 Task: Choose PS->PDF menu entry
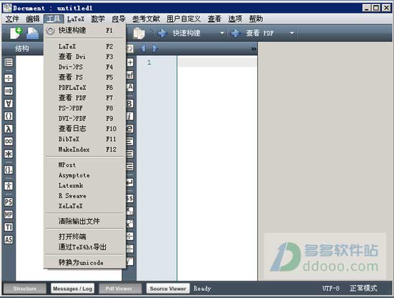click(85, 108)
